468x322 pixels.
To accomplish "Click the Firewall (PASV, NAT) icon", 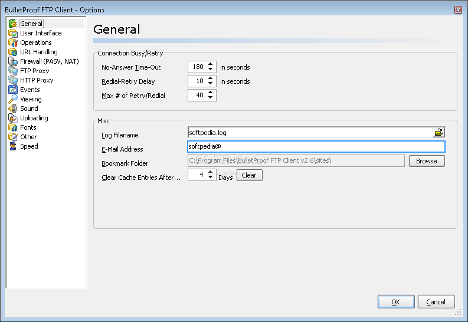I will click(13, 61).
